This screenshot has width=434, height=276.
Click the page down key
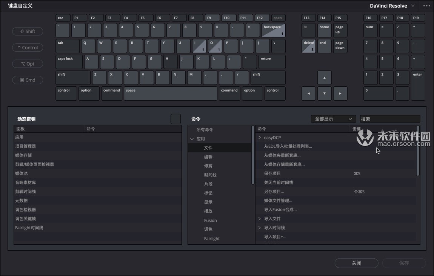340,46
